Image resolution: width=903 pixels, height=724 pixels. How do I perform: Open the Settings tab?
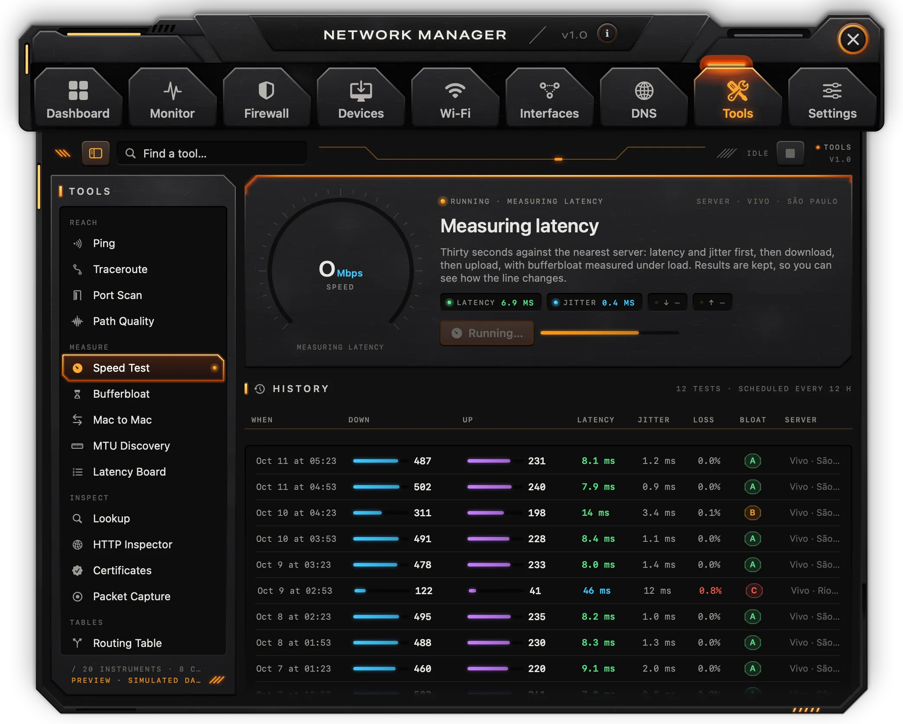832,97
